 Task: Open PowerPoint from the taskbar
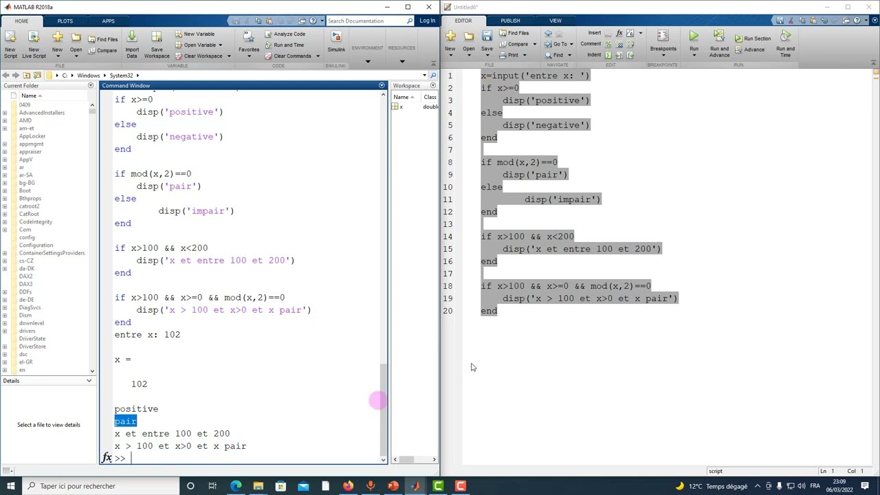click(393, 486)
